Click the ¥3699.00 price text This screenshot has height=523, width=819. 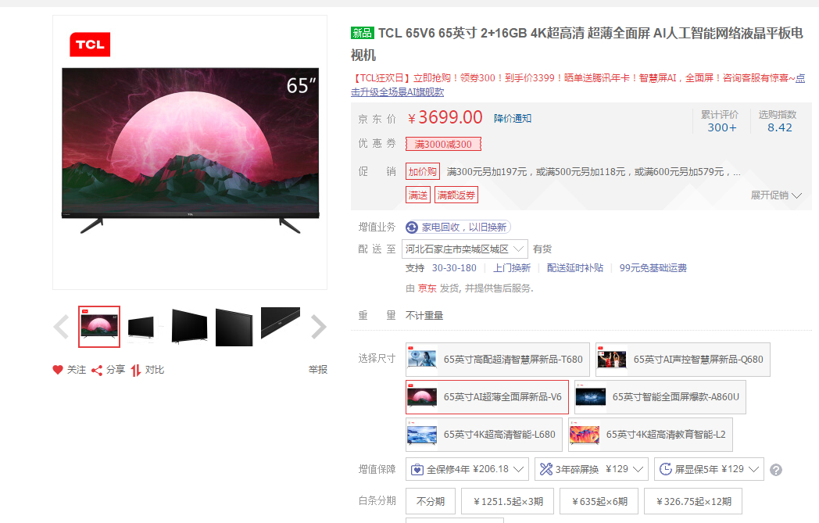click(x=445, y=117)
